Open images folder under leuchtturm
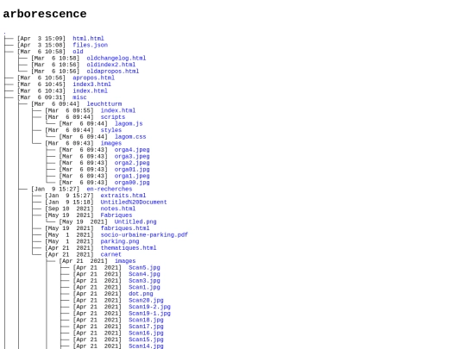This screenshot has height=349, width=466. click(110, 143)
